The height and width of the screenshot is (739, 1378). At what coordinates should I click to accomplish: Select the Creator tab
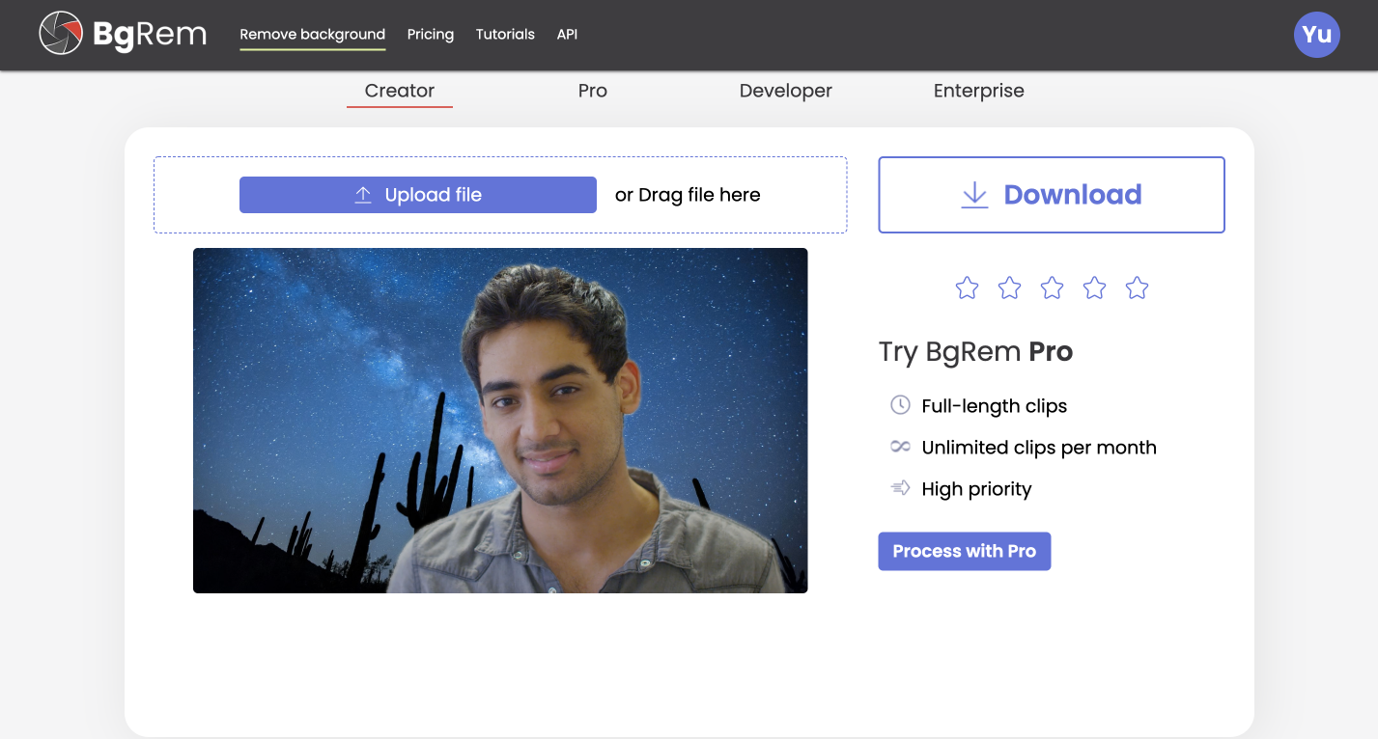[399, 91]
